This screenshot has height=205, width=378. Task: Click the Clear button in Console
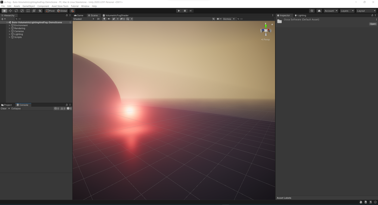4,109
